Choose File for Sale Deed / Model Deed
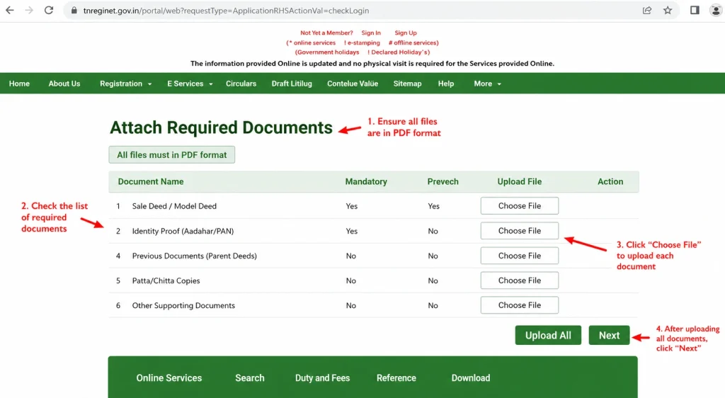The image size is (725, 398). (519, 205)
